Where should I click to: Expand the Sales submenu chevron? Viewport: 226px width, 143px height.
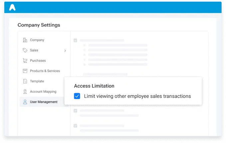(65, 51)
